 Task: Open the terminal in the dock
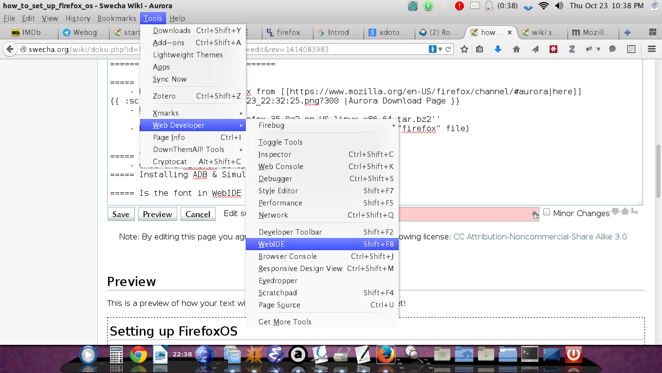(x=530, y=354)
